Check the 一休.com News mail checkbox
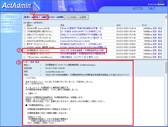Screen dimensions: 168x127 point(25,57)
